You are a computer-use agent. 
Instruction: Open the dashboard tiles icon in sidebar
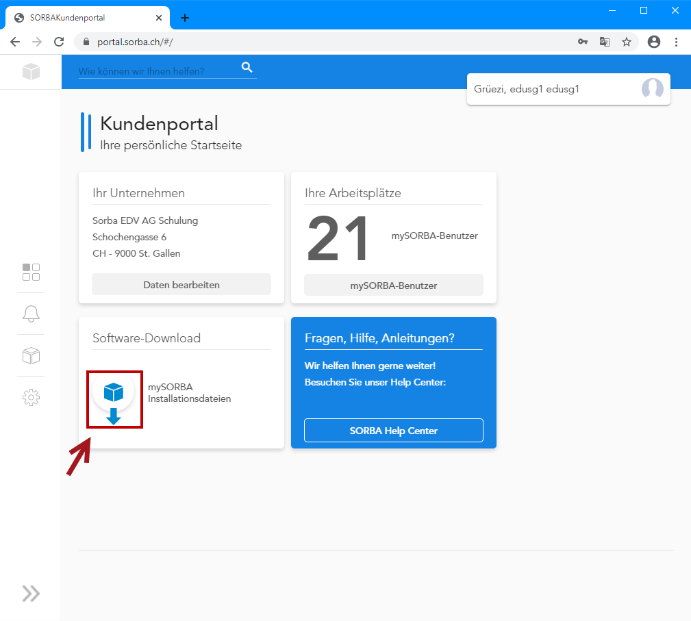point(31,272)
